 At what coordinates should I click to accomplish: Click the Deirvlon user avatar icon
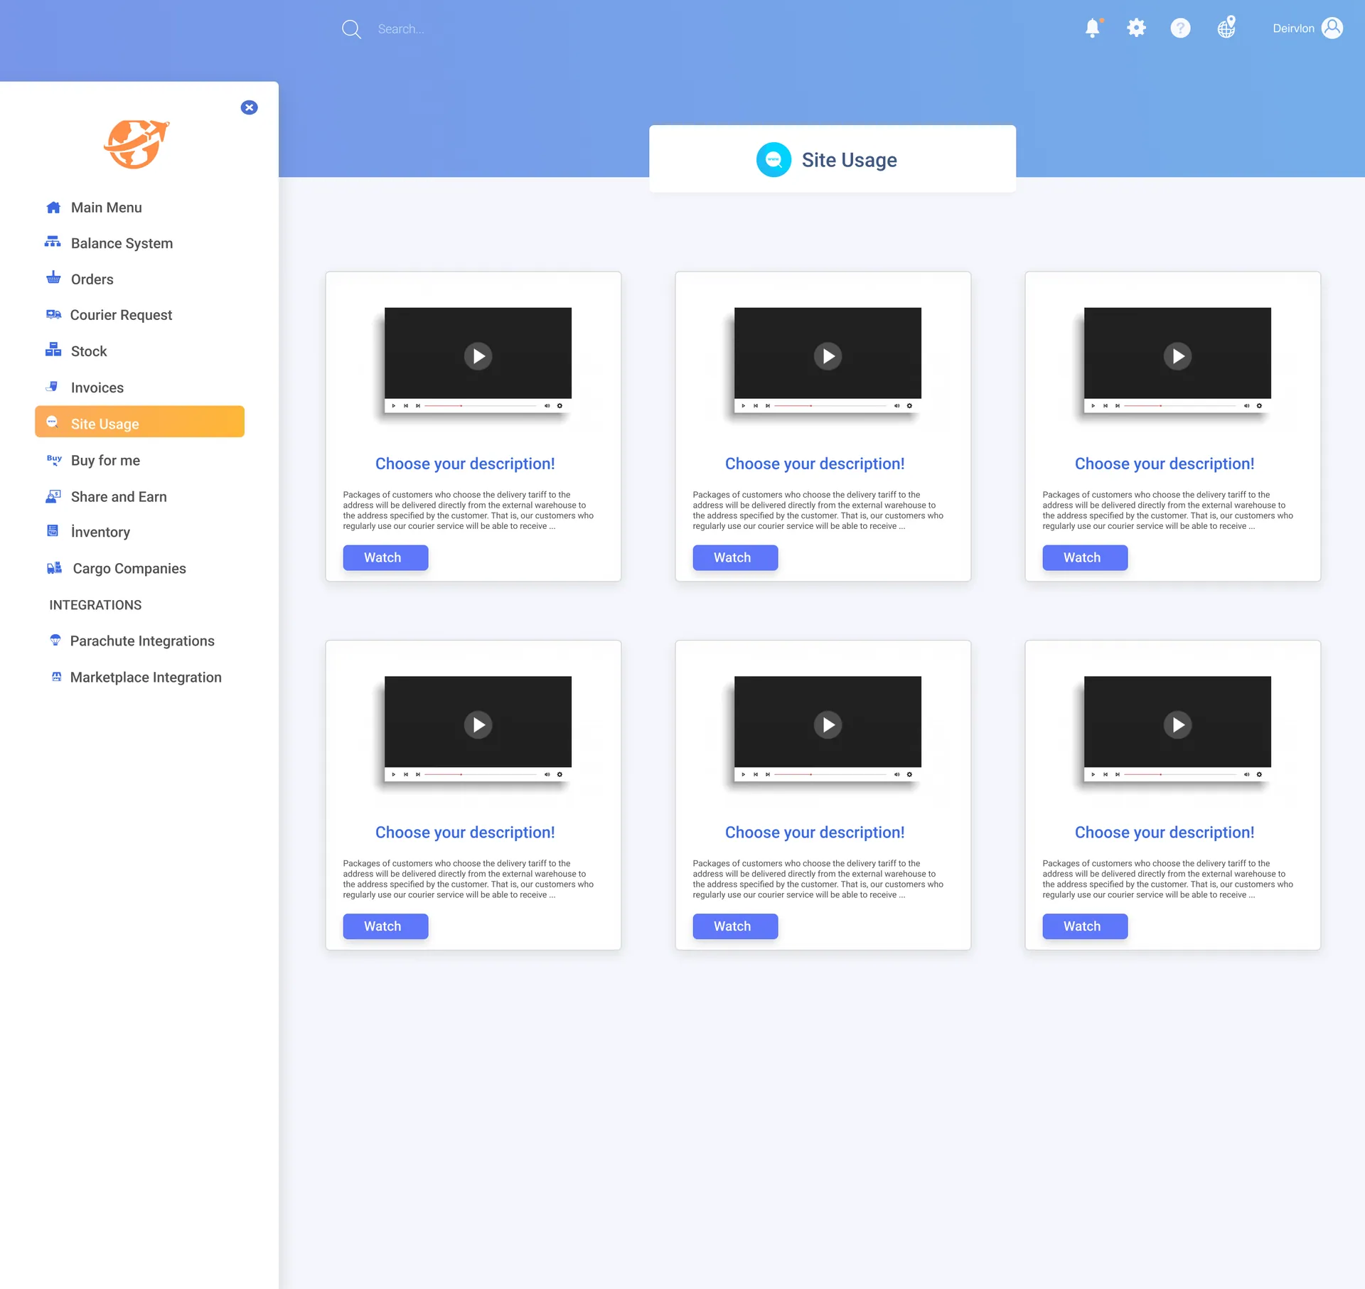[x=1332, y=28]
